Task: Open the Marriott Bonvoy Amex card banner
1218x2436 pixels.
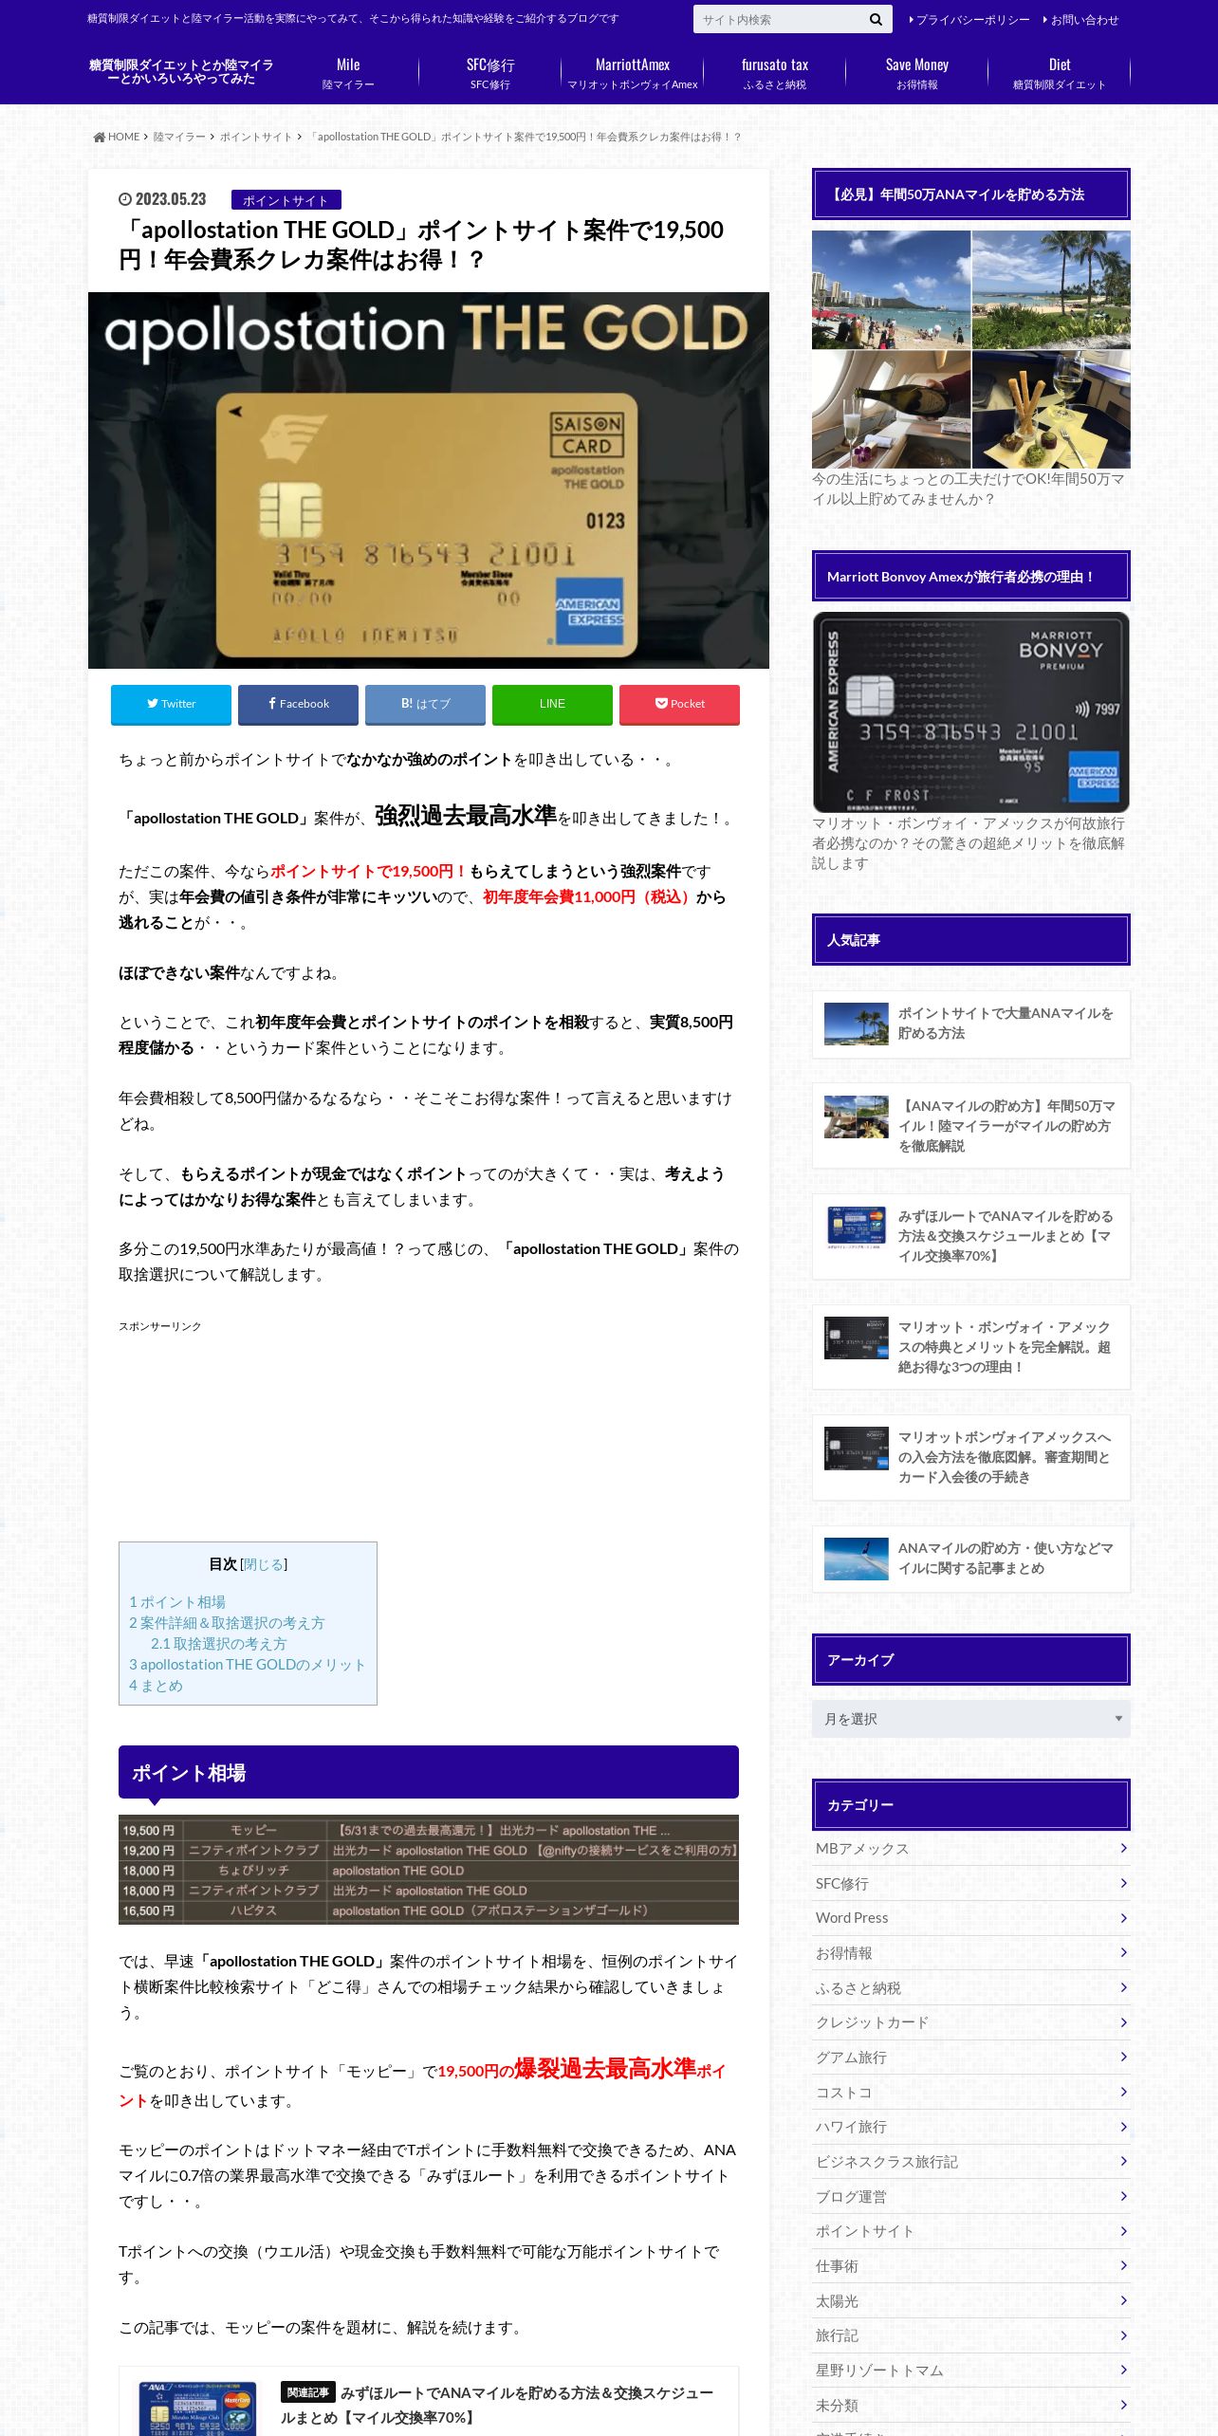Action: (971, 712)
